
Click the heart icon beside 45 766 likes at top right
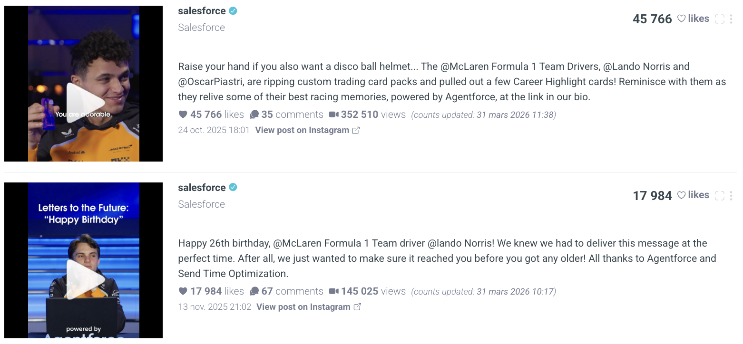point(681,19)
